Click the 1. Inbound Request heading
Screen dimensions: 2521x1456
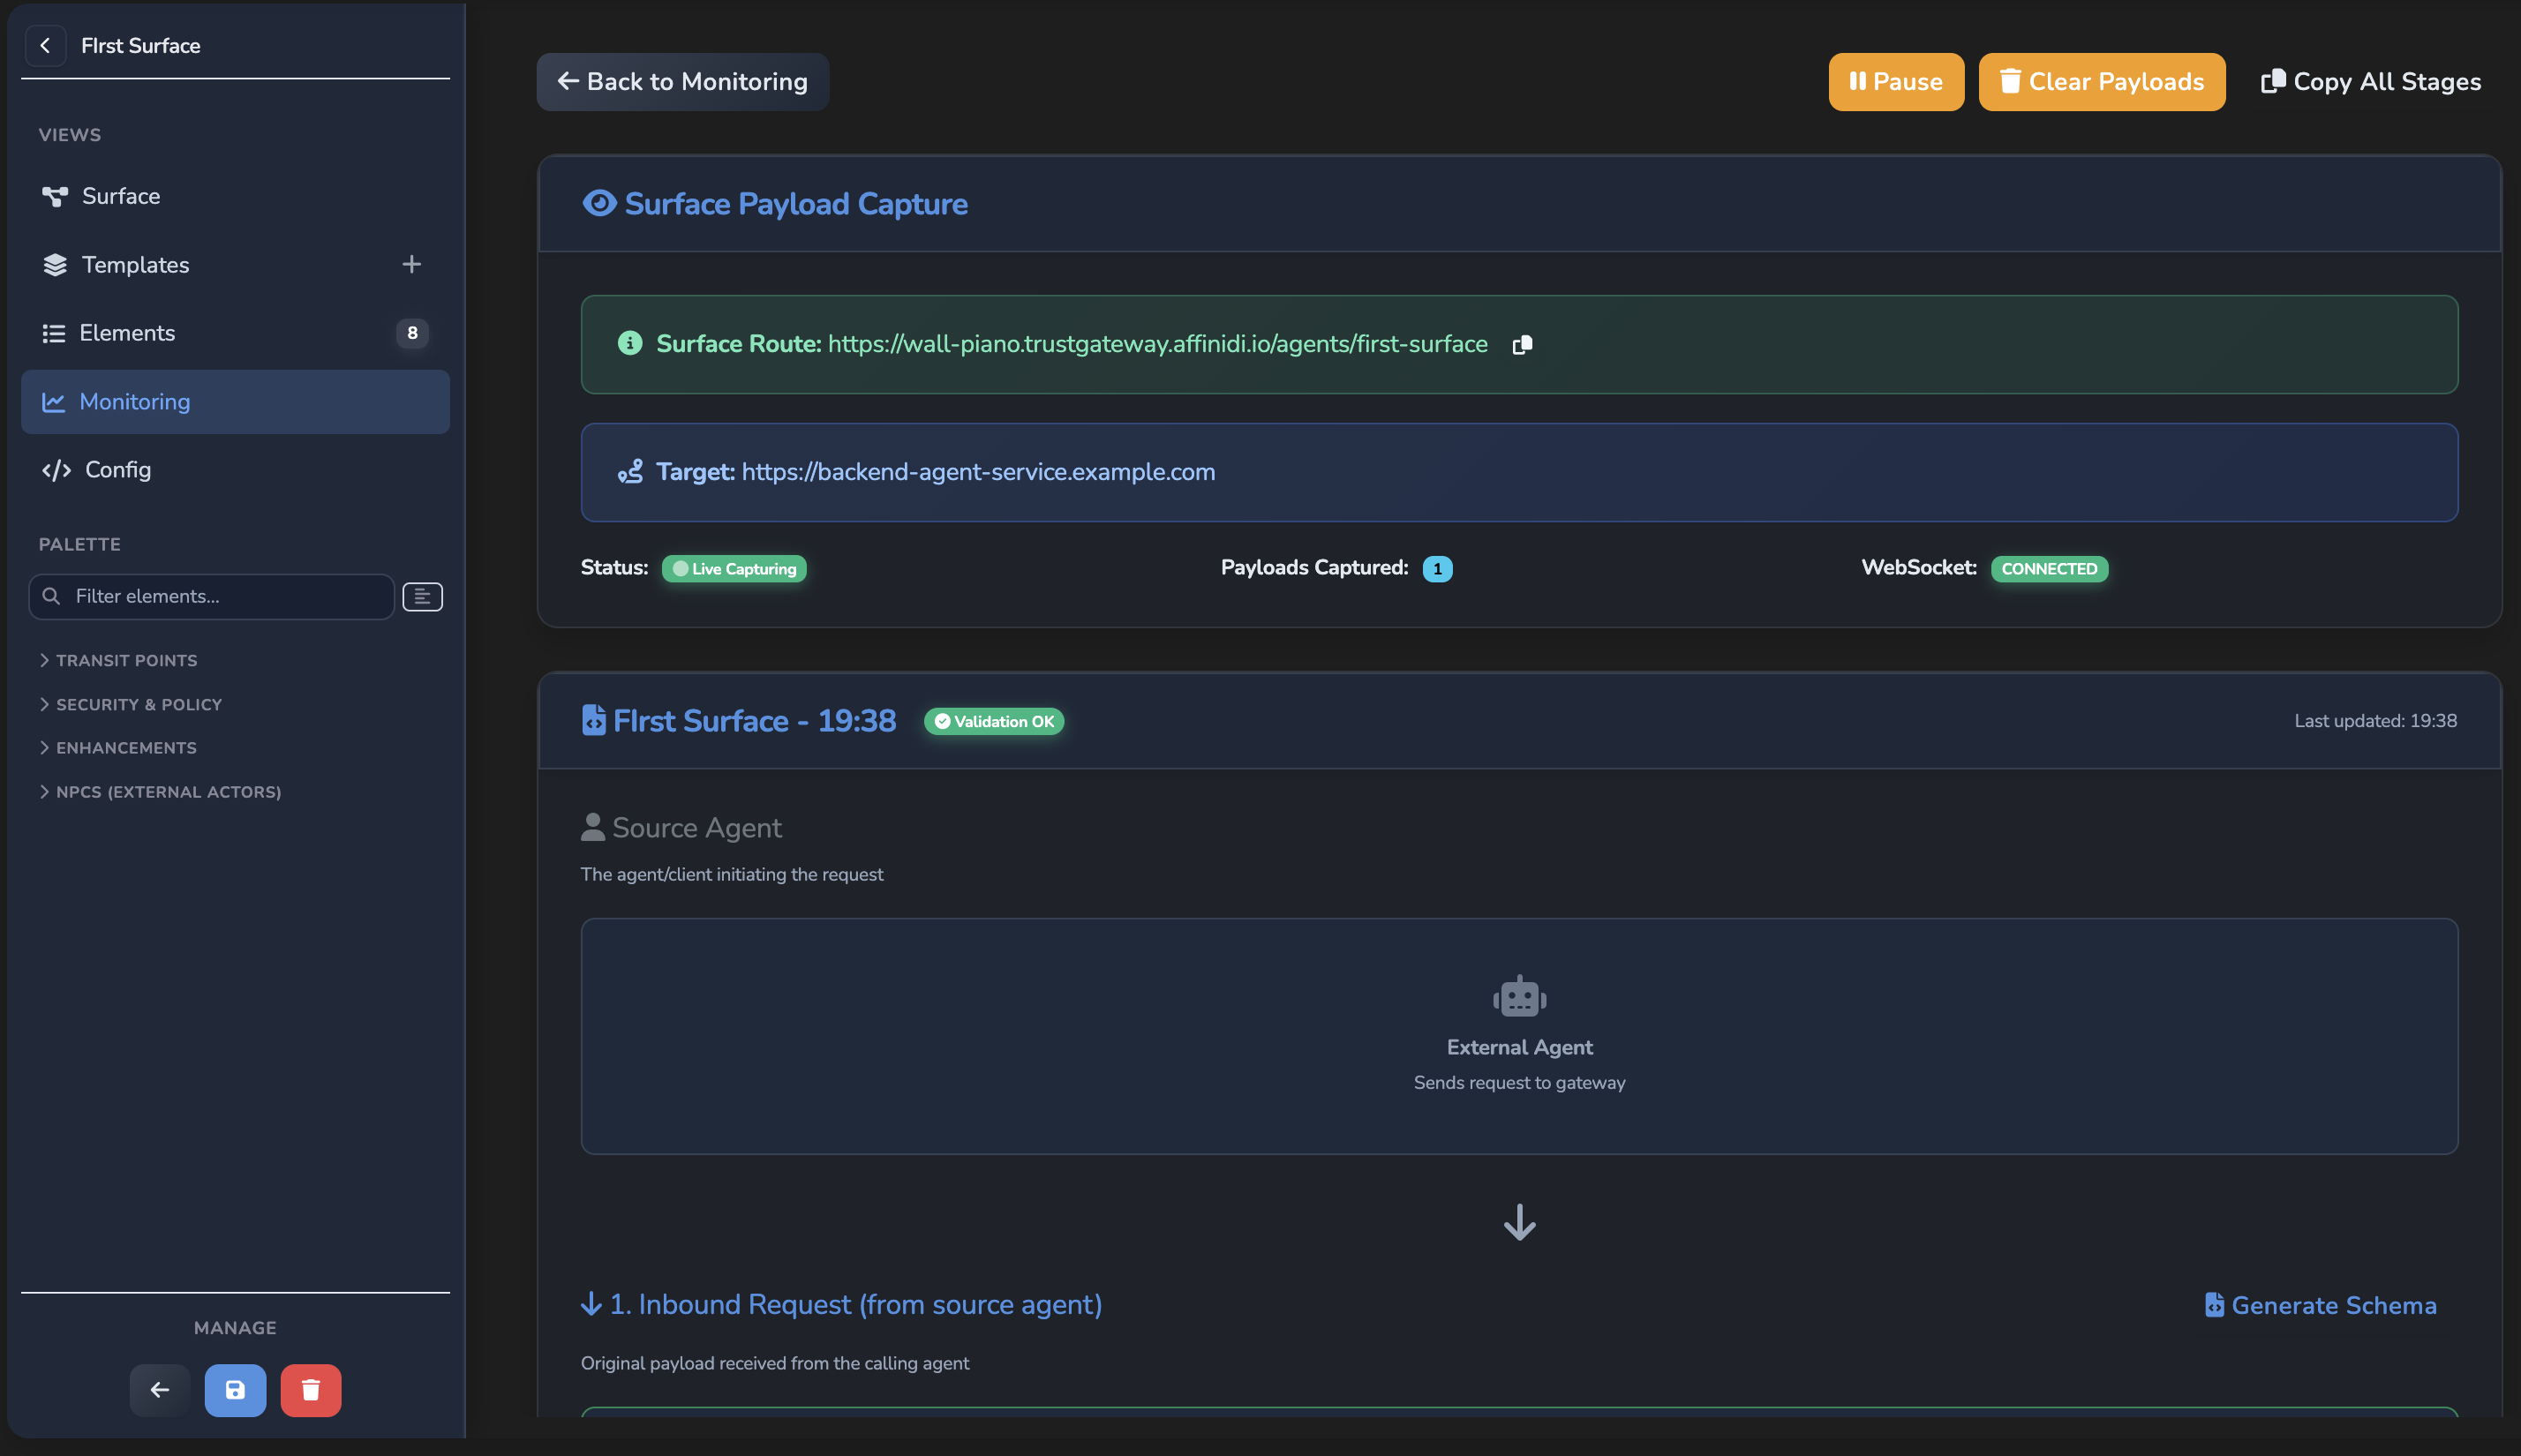coord(856,1304)
